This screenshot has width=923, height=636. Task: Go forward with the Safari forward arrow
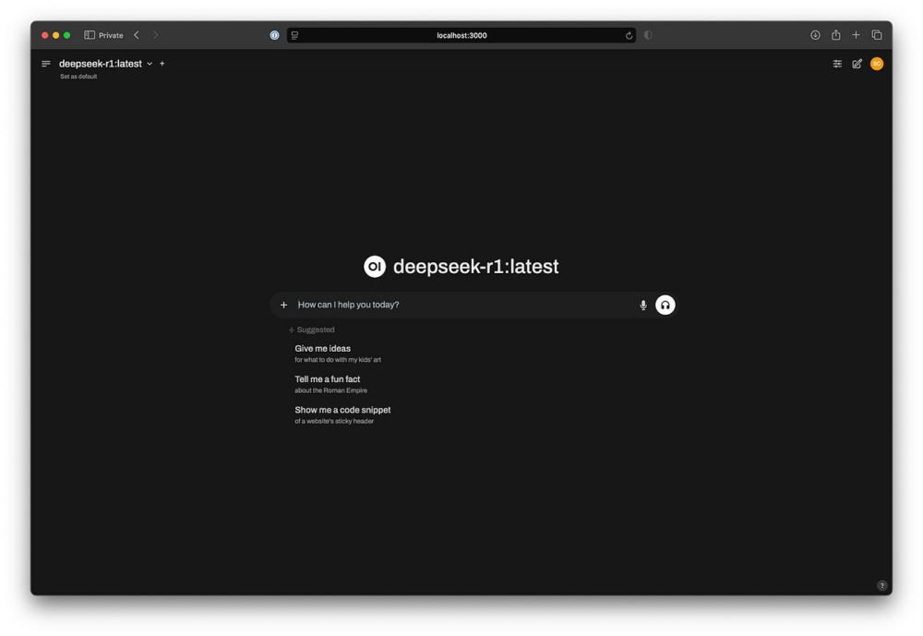pyautogui.click(x=155, y=35)
